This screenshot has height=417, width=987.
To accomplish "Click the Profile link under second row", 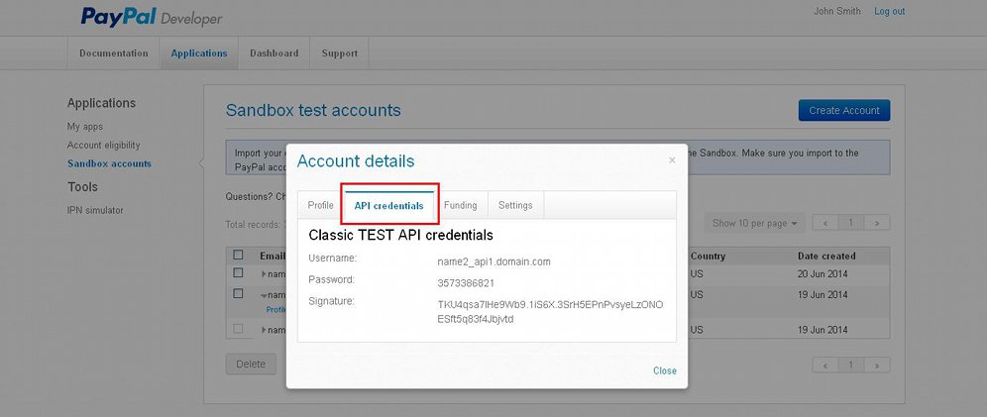I will coord(275,309).
